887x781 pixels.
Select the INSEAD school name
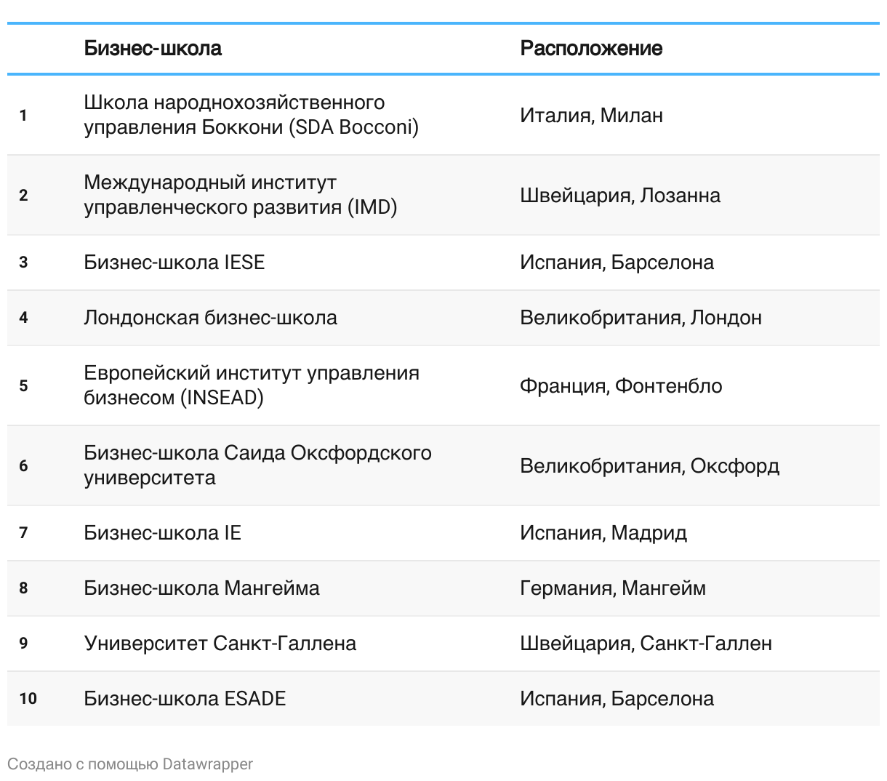pyautogui.click(x=252, y=385)
